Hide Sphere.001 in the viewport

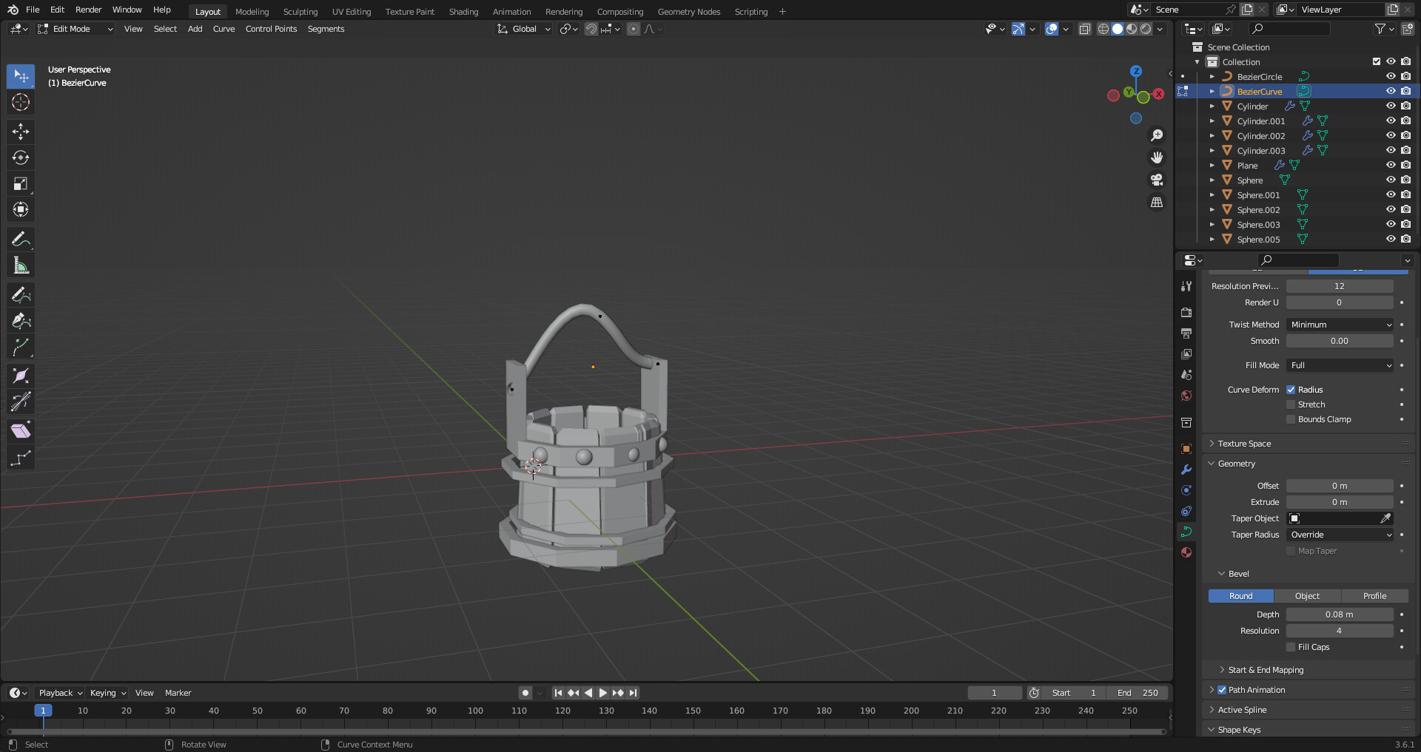(x=1391, y=194)
